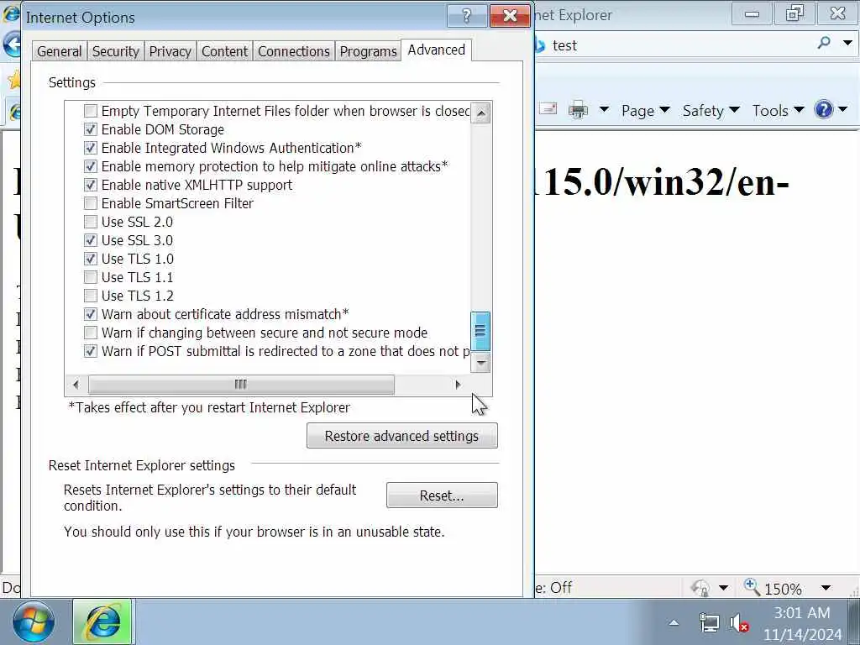Expand the print options dropdown arrow
Screen dimensions: 860x645
point(604,110)
